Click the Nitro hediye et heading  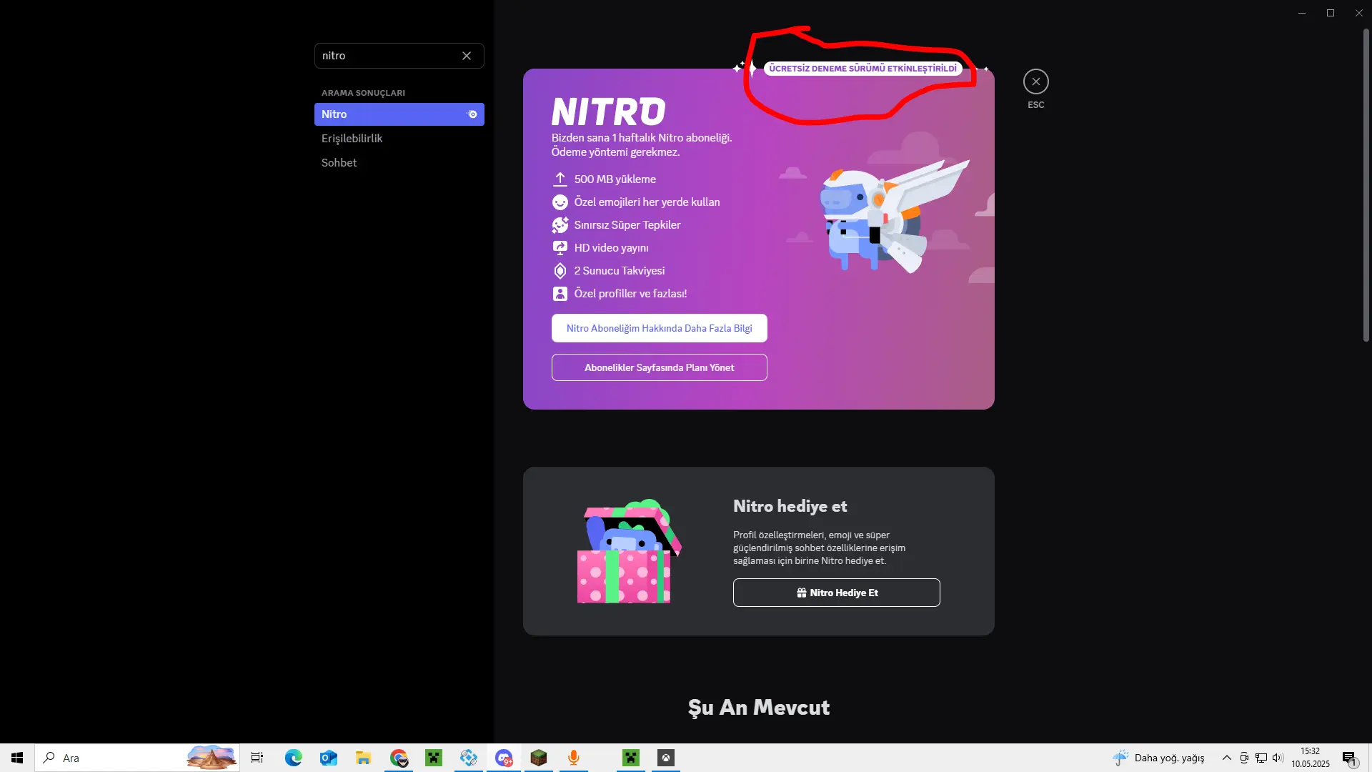point(790,506)
